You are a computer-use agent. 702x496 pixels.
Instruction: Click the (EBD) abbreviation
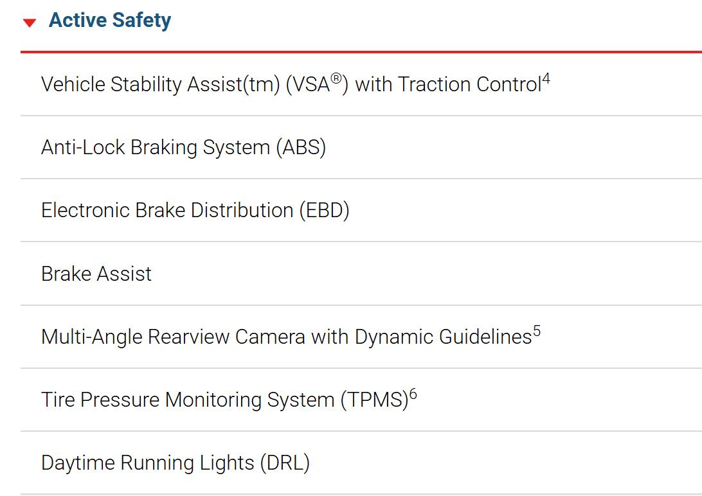coord(325,210)
